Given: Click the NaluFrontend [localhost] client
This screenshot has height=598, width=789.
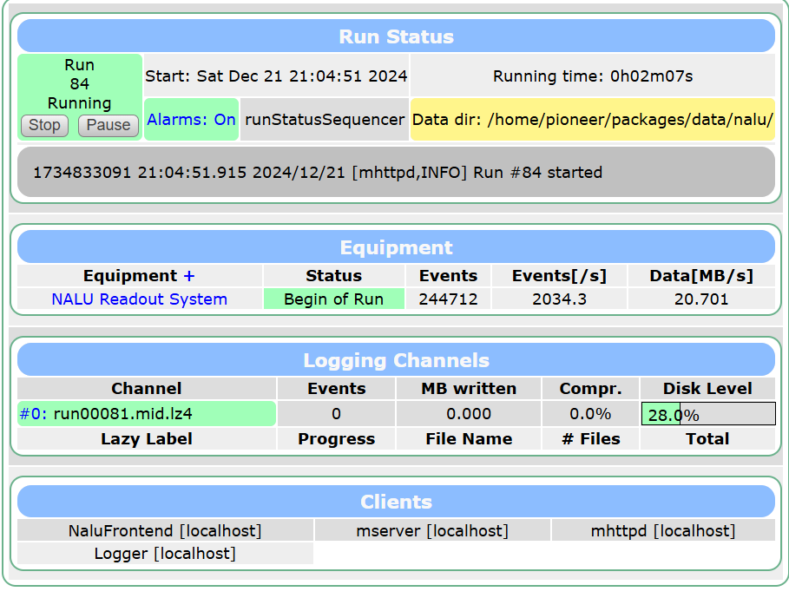Looking at the screenshot, I should (165, 531).
